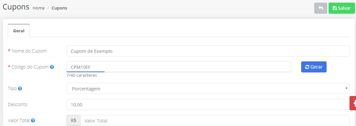Viewport: 356px width, 126px height.
Task: Click the floppy disk icon on Salvar
Action: click(335, 8)
